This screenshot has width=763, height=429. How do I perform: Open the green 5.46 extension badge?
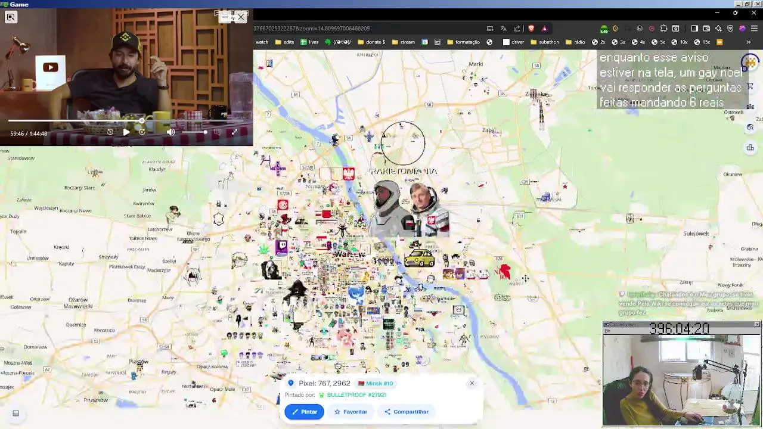tap(604, 29)
